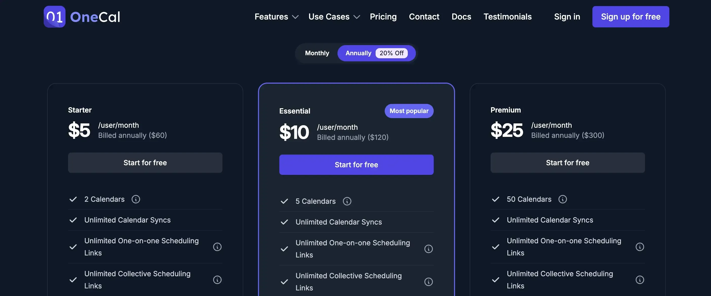The width and height of the screenshot is (711, 296).
Task: Go to the Pricing page
Action: tap(383, 16)
